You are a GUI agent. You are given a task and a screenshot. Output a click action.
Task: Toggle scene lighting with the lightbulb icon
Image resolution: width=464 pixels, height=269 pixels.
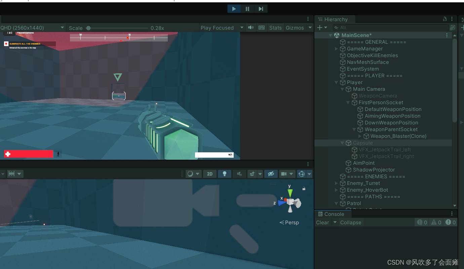(x=225, y=174)
